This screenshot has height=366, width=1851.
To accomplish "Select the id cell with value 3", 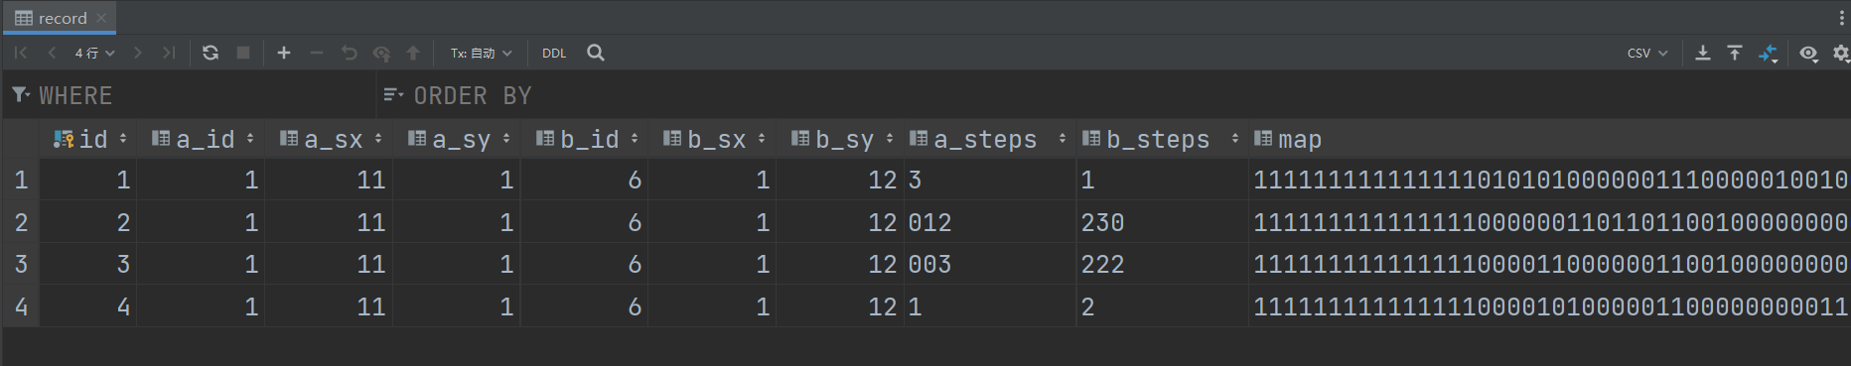I will click(88, 264).
